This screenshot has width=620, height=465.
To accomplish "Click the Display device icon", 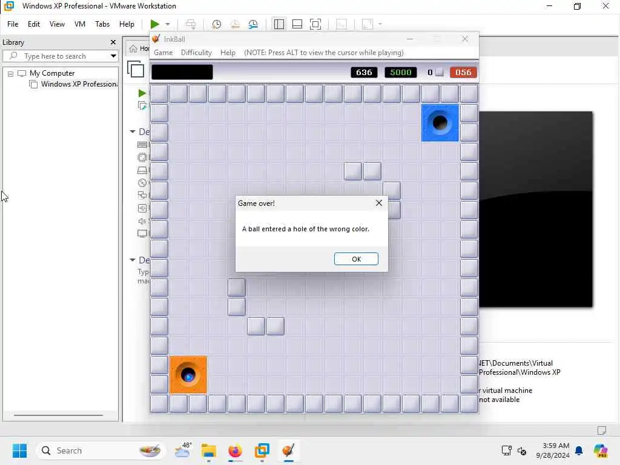I will pyautogui.click(x=142, y=234).
